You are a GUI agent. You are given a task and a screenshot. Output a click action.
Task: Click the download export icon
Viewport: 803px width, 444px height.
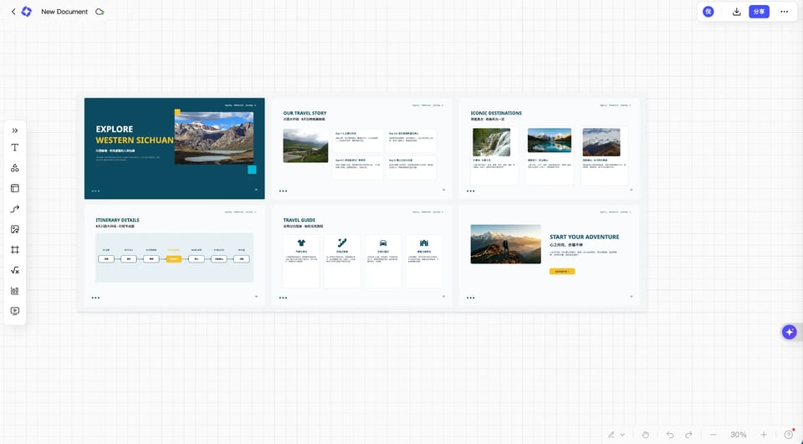(736, 12)
